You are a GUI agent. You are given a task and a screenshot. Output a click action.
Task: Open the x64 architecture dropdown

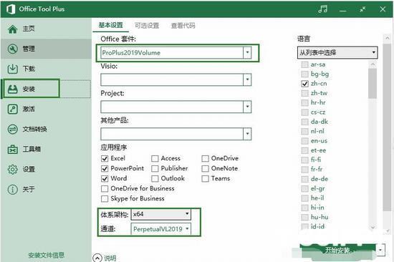[160, 214]
